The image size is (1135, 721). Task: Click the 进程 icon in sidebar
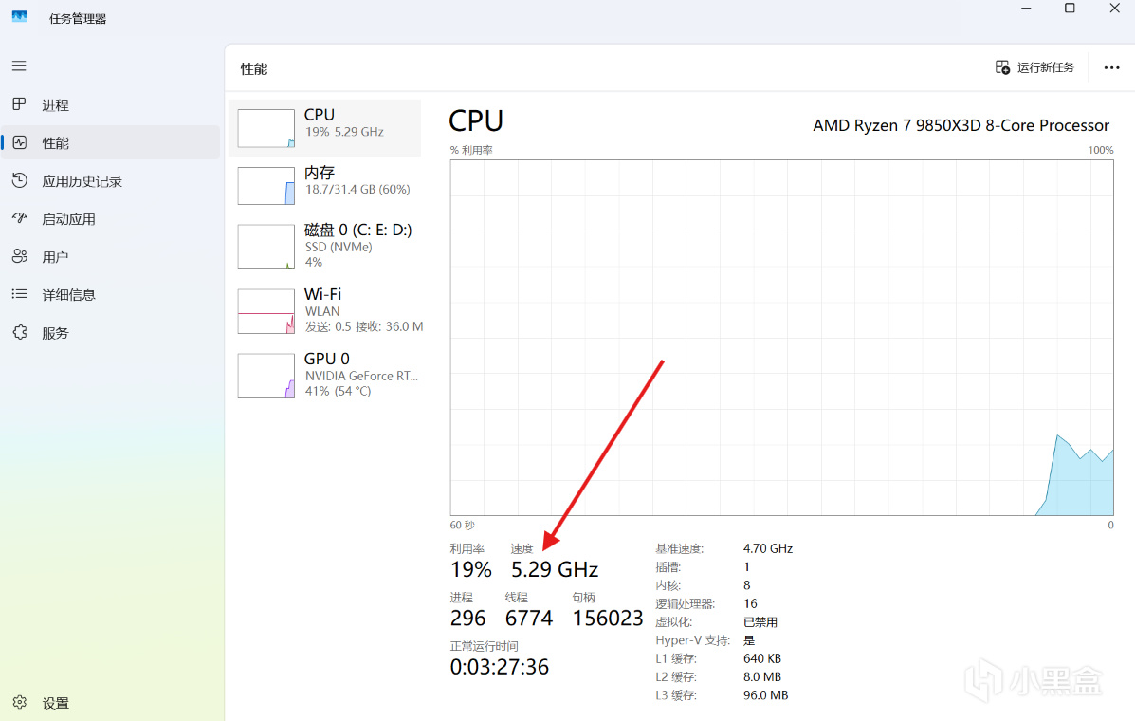coord(20,104)
